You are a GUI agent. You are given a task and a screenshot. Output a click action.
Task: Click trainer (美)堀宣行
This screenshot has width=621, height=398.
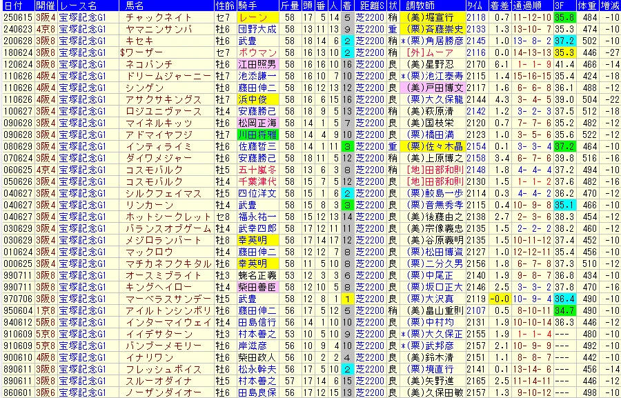pyautogui.click(x=432, y=17)
